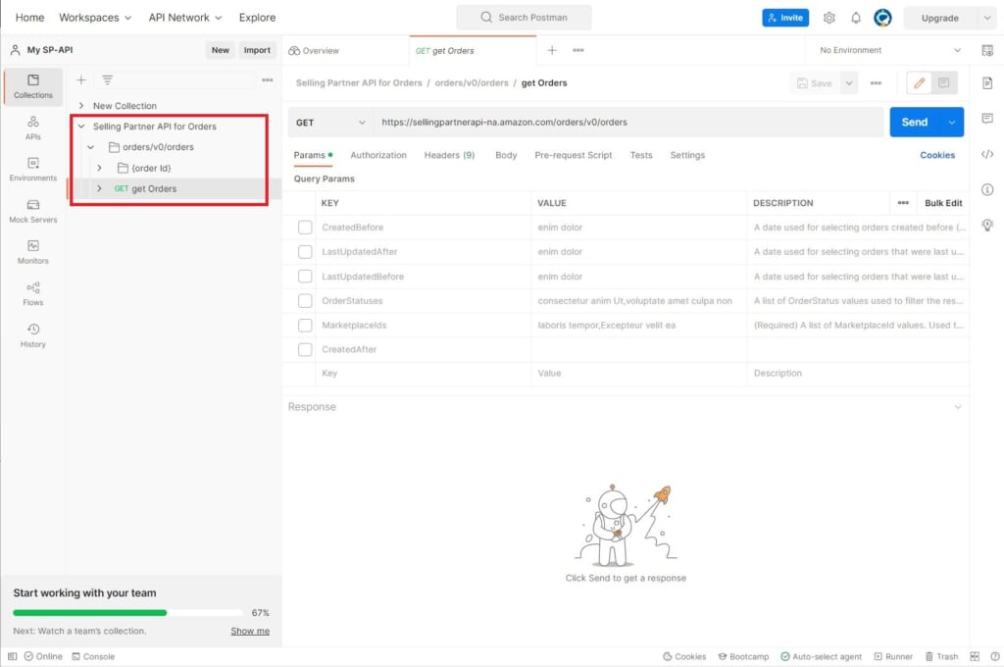Collapse Selling Partner API for Orders collection
Viewport: 1004px width, 667px height.
coord(81,127)
